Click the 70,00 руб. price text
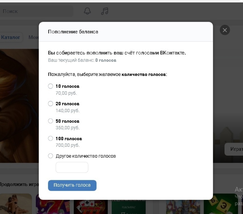 coord(66,93)
